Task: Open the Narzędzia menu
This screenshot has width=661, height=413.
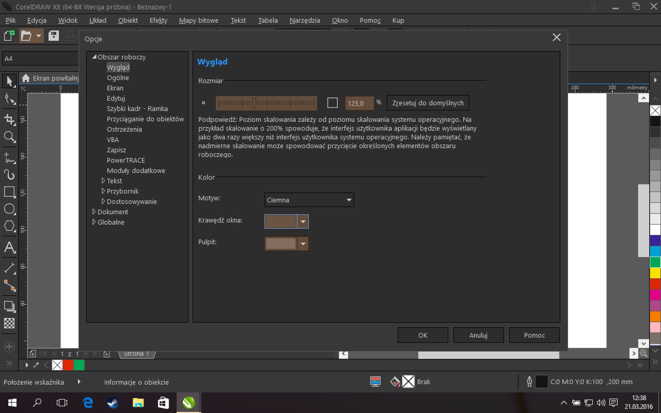Action: coord(305,20)
